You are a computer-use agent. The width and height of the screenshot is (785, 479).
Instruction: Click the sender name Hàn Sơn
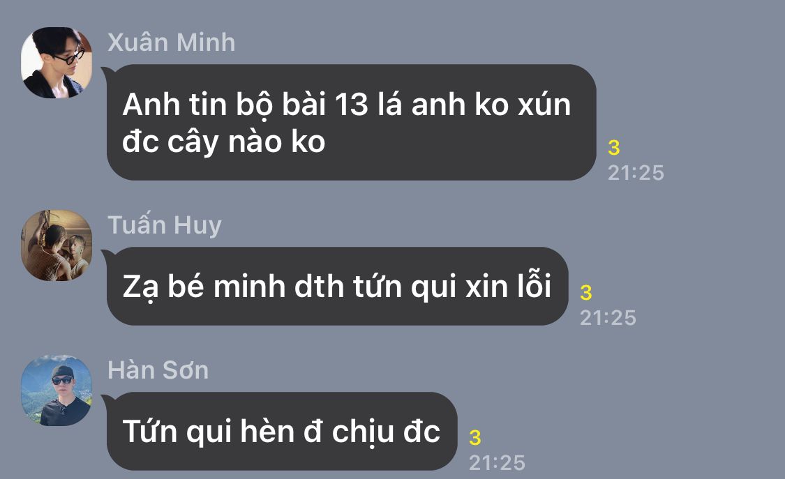click(158, 370)
